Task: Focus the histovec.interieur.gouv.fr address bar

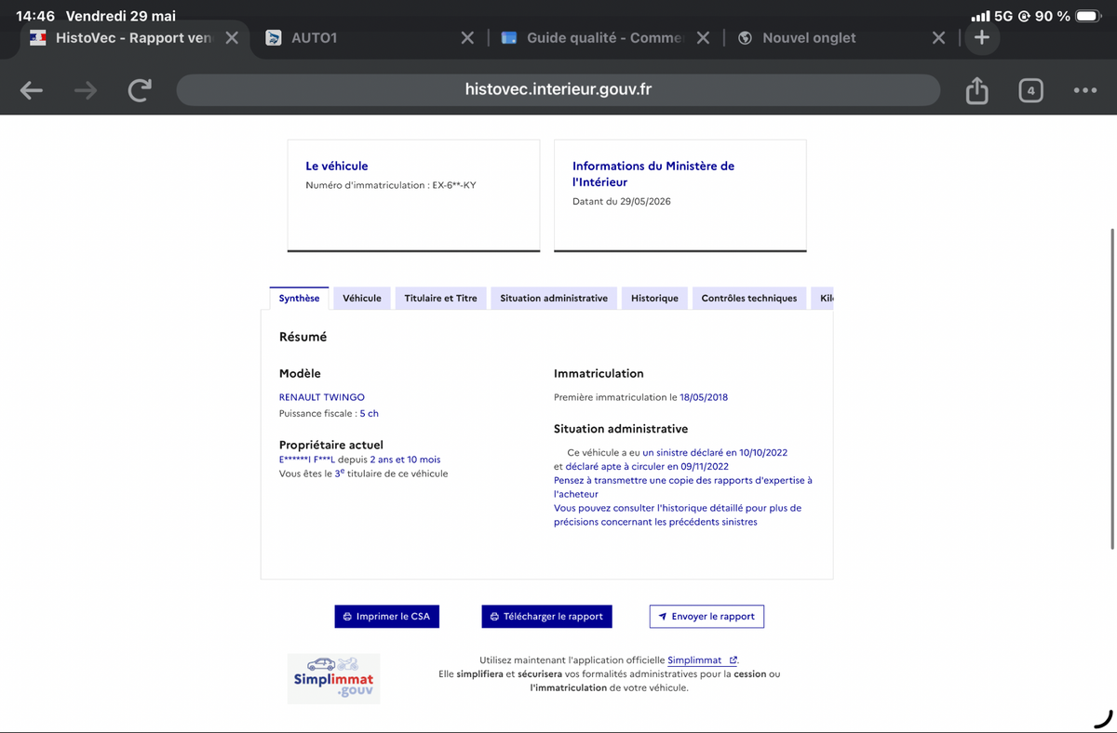Action: pos(558,90)
